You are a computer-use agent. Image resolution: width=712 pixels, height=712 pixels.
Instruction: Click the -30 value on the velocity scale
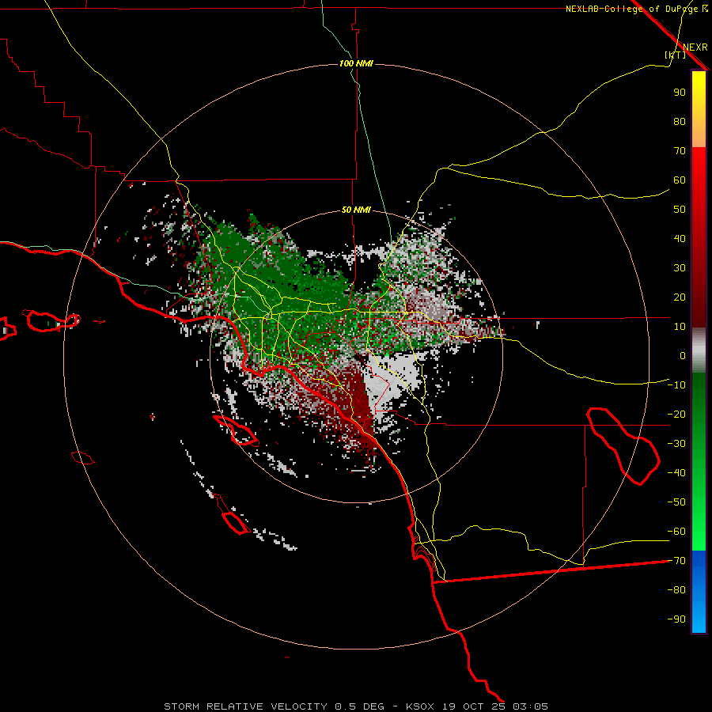[676, 444]
